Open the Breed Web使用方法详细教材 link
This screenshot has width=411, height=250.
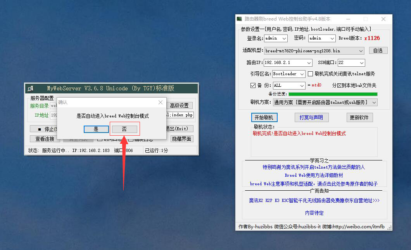314,175
